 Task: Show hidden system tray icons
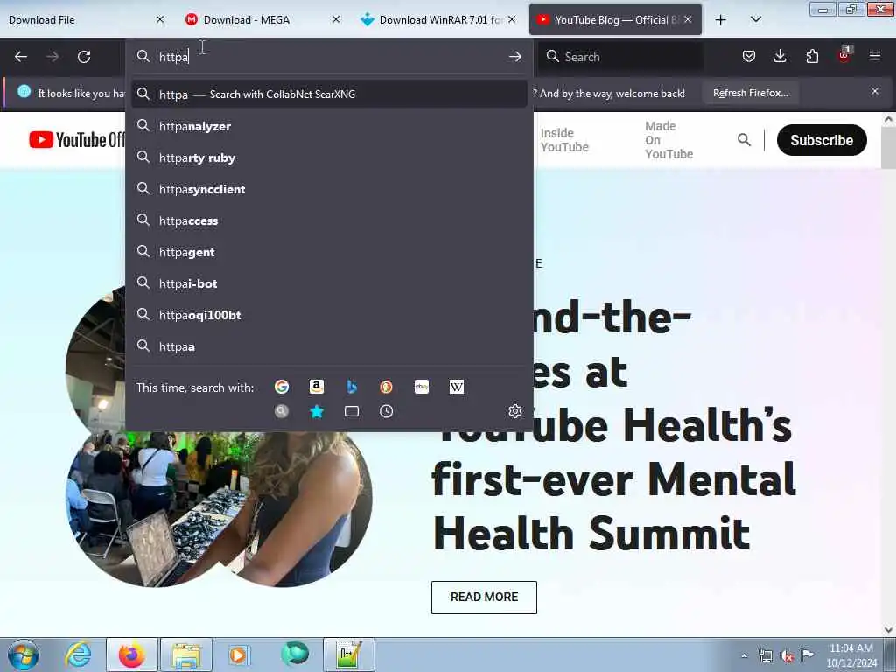[x=744, y=656]
